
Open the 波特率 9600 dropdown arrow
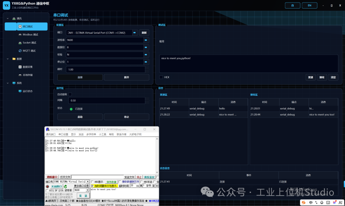click(x=146, y=40)
